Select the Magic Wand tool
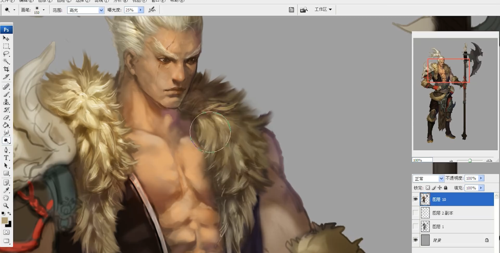 (6, 62)
